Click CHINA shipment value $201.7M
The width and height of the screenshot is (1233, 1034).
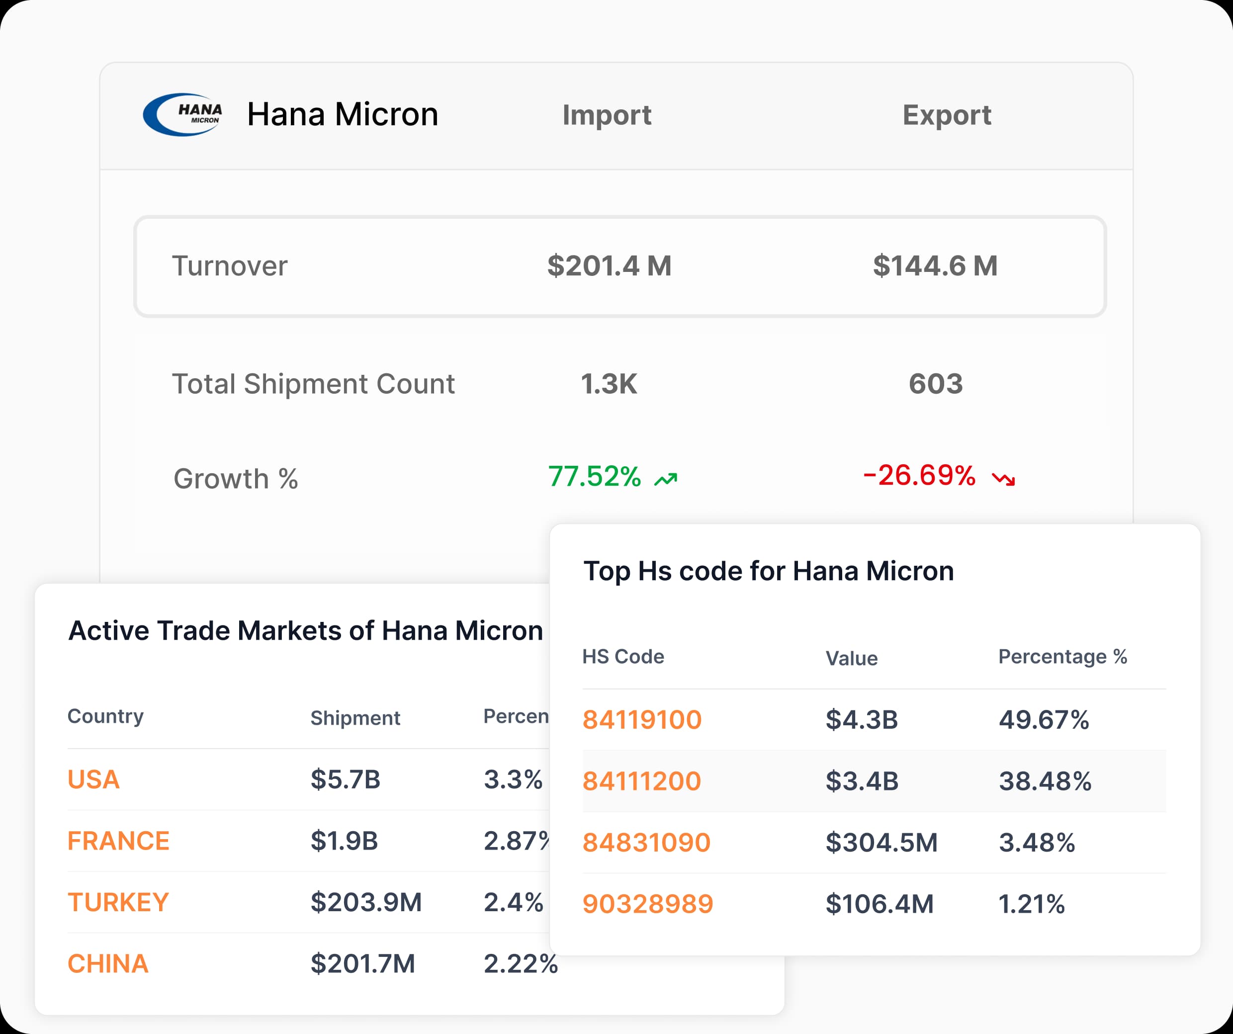pyautogui.click(x=363, y=963)
